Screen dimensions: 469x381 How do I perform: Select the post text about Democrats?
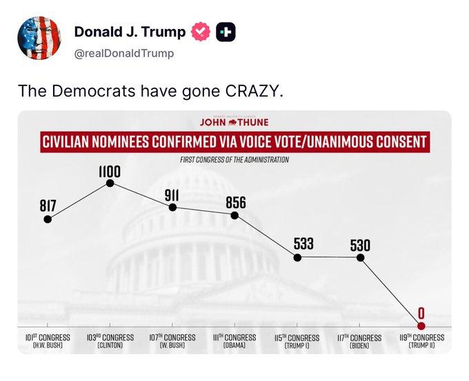150,91
